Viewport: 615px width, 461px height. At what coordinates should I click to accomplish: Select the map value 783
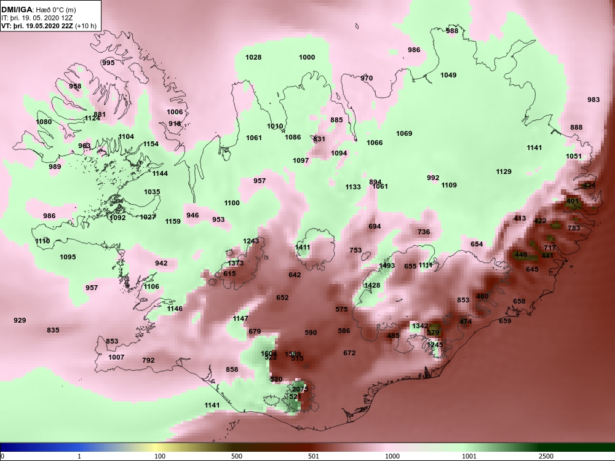(x=574, y=228)
